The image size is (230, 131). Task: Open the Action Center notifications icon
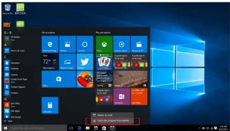point(216,128)
